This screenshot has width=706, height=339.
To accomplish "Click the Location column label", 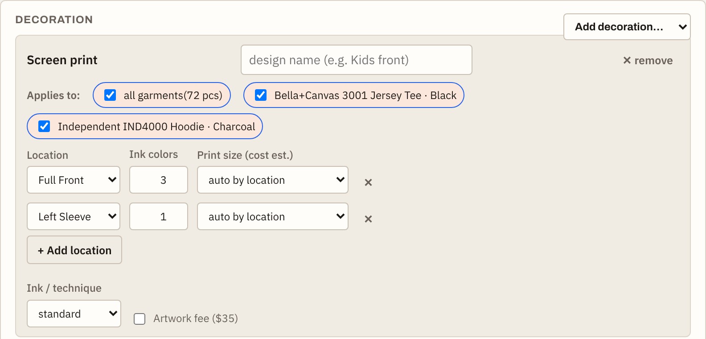I will pos(48,155).
